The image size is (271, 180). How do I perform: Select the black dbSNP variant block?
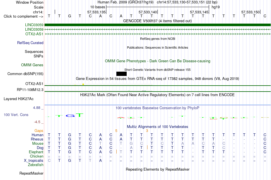122,74
